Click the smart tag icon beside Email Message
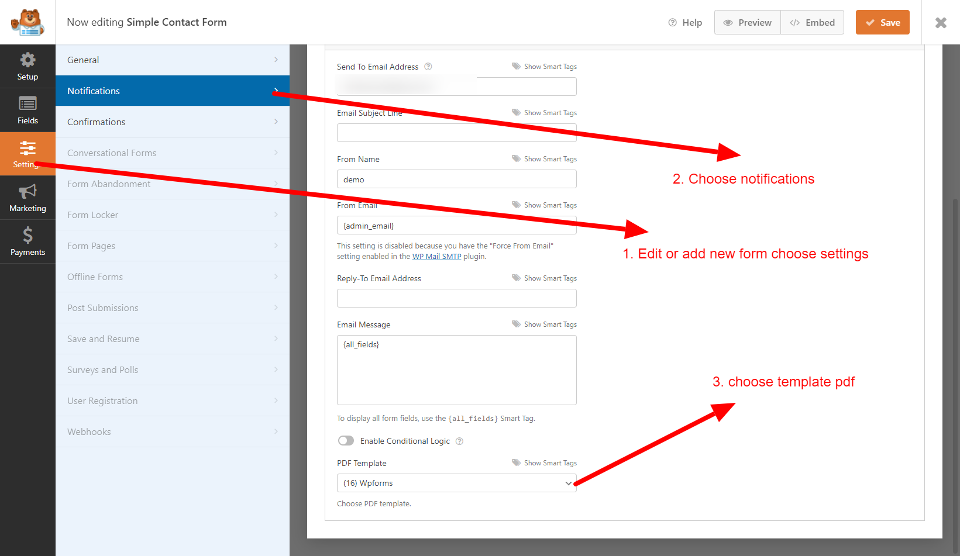Image resolution: width=960 pixels, height=556 pixels. tap(515, 324)
